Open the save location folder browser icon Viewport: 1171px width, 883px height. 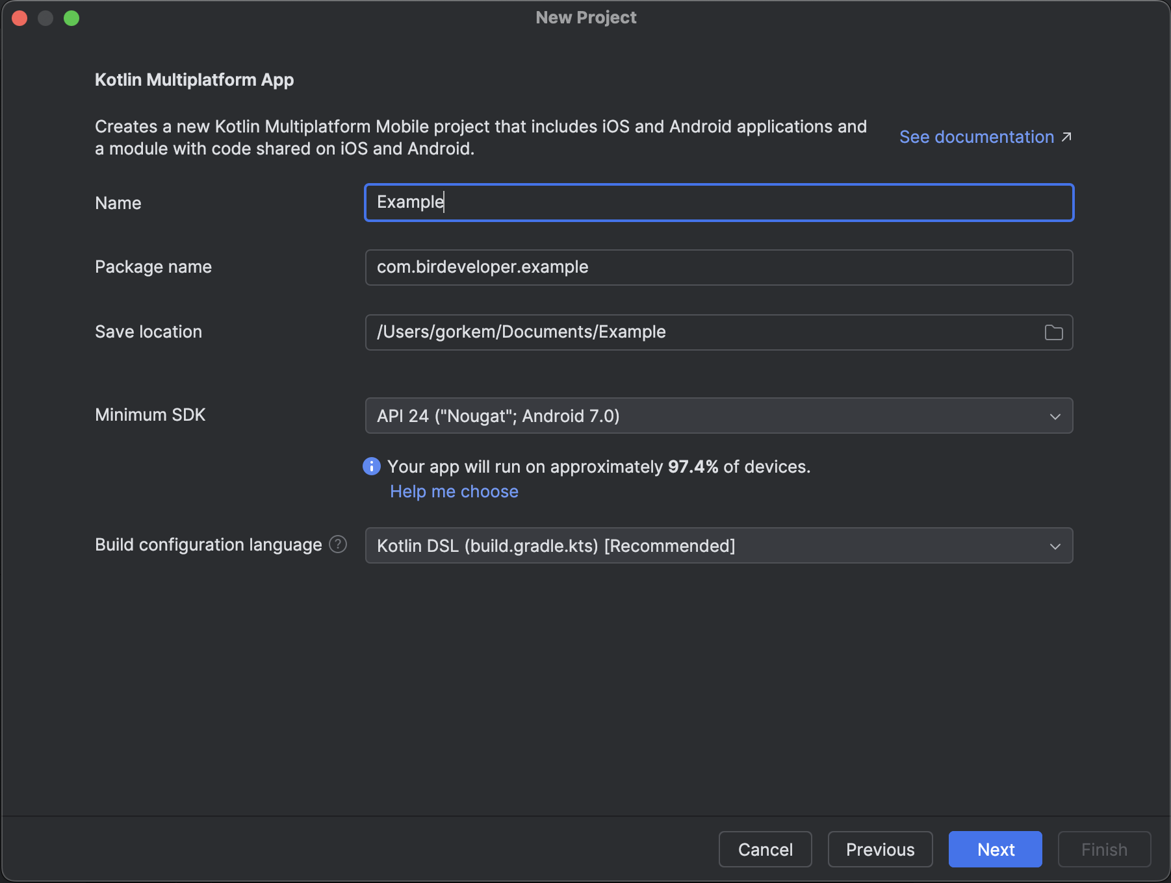point(1054,332)
